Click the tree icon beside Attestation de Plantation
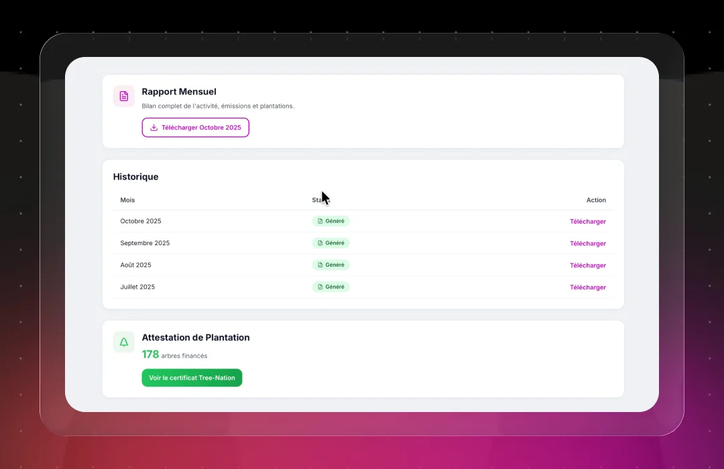The width and height of the screenshot is (724, 469). [x=124, y=342]
